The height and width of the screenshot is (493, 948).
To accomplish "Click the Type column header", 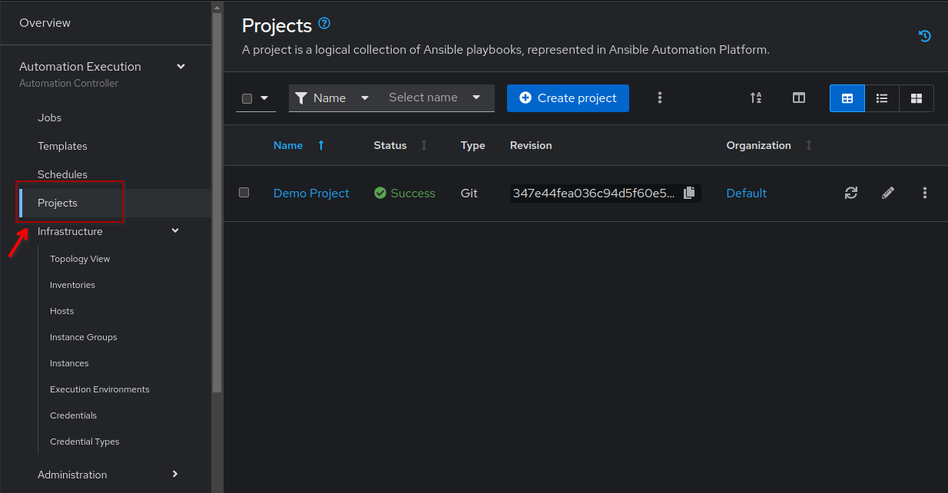I will click(472, 145).
